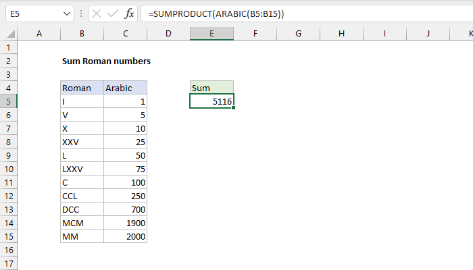This screenshot has width=473, height=270.
Task: Select the Arabic cell with value 50
Action: point(126,155)
